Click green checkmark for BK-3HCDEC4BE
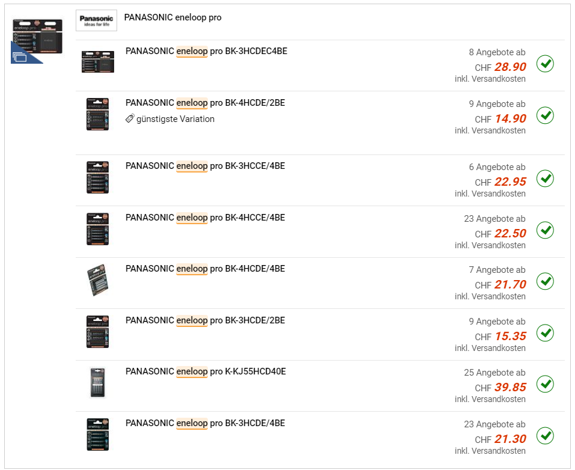 pos(545,64)
